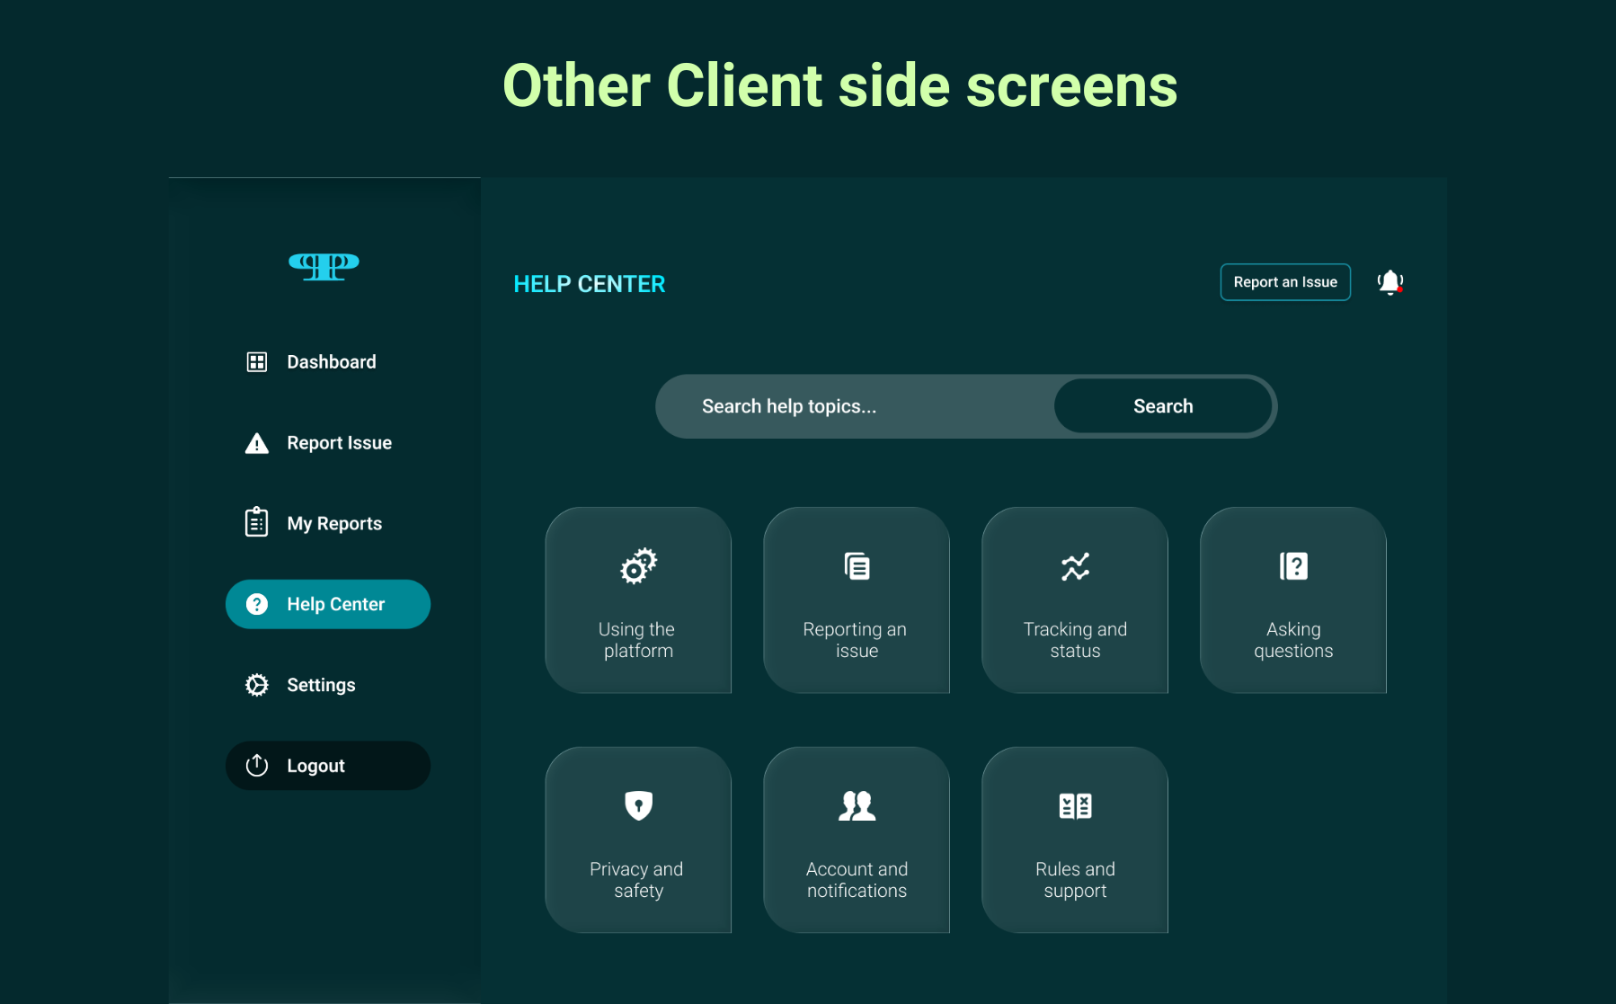Click the question book icon for Asking questions
Image resolution: width=1616 pixels, height=1004 pixels.
point(1293,566)
